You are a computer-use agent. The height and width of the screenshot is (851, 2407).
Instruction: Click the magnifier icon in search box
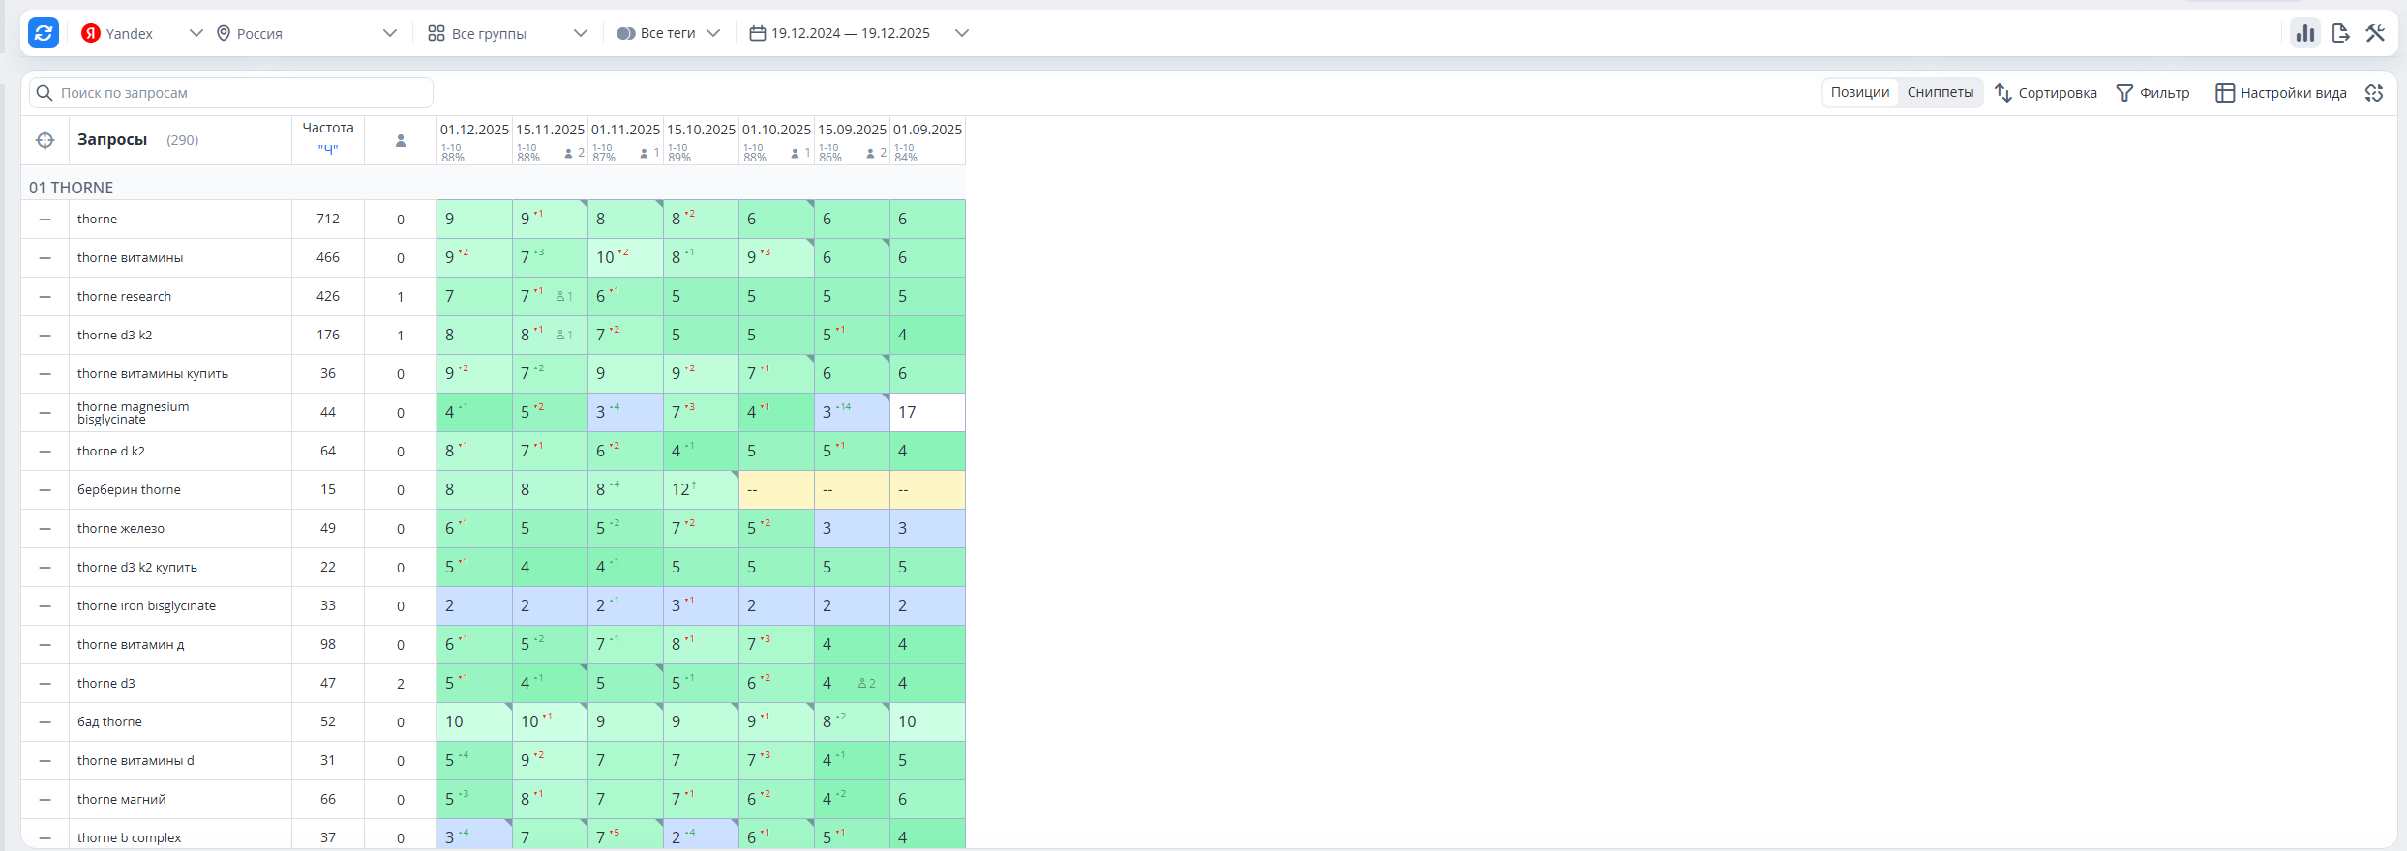point(45,93)
